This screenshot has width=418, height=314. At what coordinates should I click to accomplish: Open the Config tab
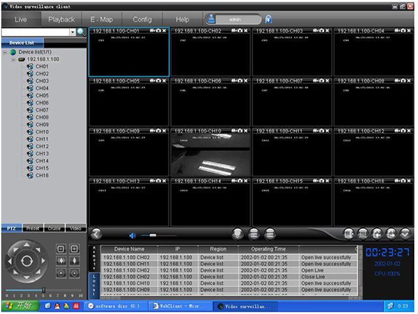(x=142, y=20)
